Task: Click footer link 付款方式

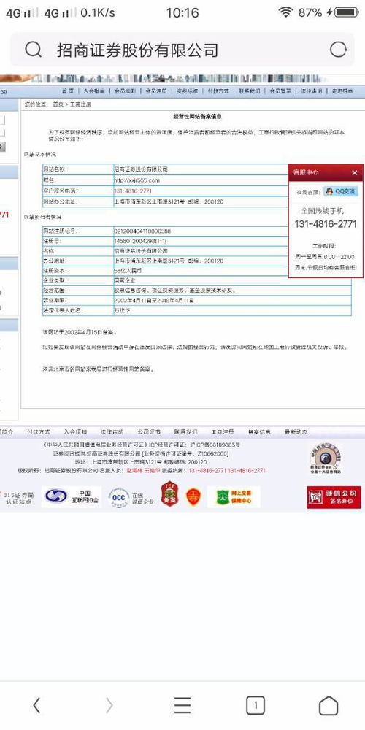Action: (x=39, y=432)
